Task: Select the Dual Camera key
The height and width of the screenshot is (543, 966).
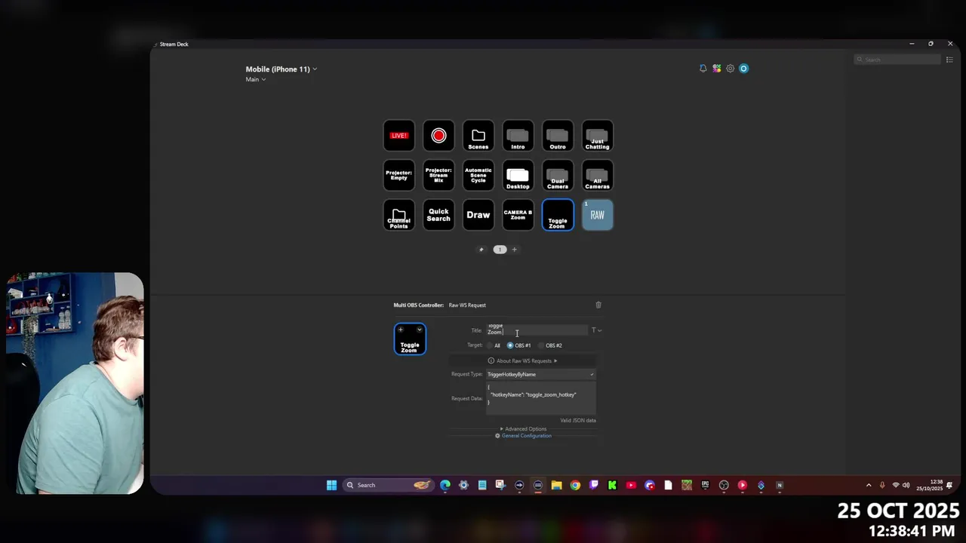Action: click(x=558, y=176)
